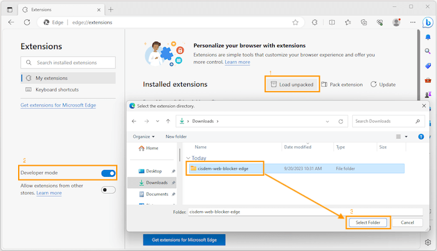This screenshot has height=251, width=437.
Task: Open the Extensions puzzle icon in toolbar
Action: tap(315, 22)
